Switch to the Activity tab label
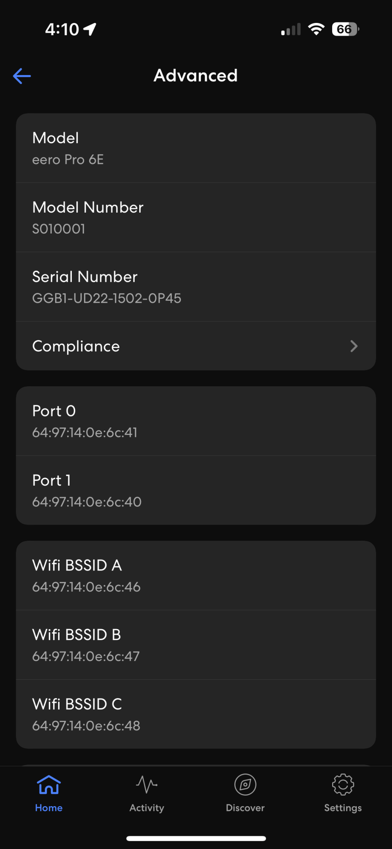Screen dimensions: 392x849 point(147,808)
